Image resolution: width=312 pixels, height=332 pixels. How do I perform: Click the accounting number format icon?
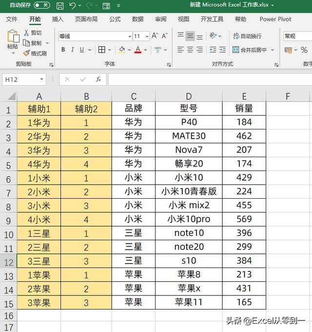288,50
